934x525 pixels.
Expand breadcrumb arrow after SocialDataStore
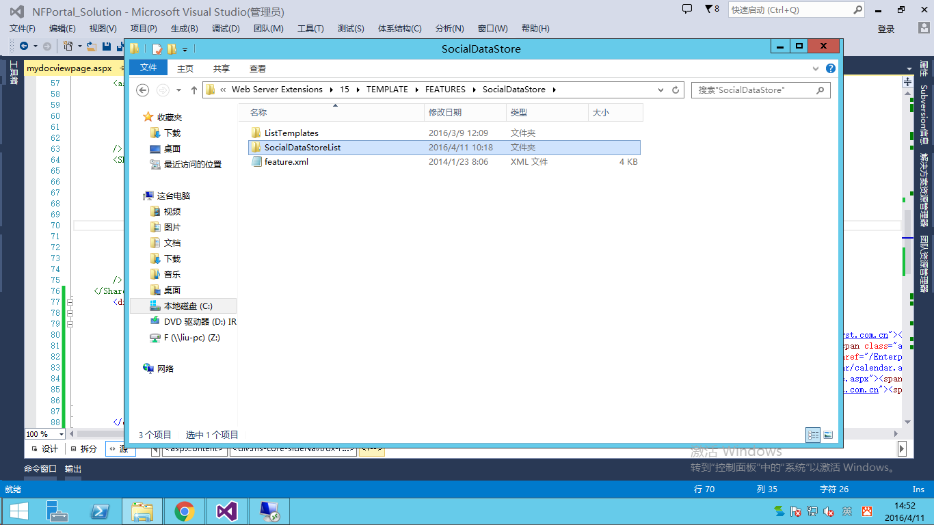[x=555, y=90]
